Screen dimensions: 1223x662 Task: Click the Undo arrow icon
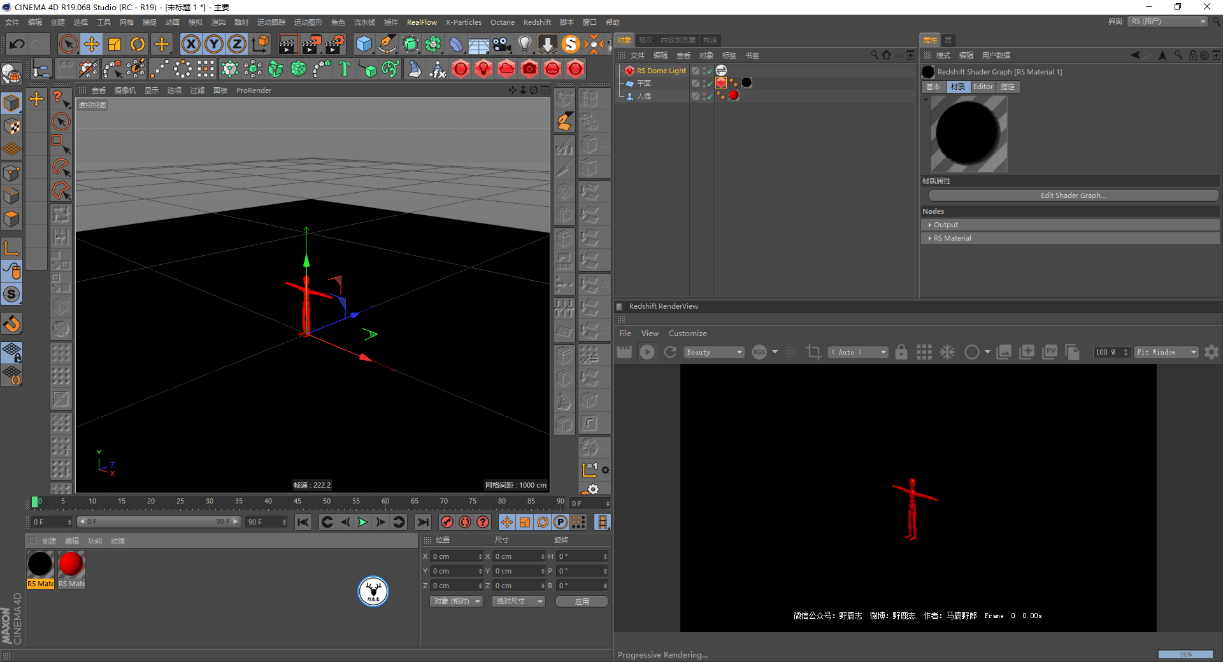pyautogui.click(x=17, y=44)
